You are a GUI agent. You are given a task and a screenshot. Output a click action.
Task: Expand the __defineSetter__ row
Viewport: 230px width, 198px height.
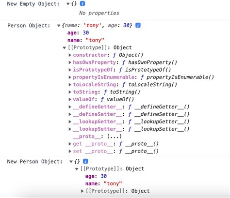coord(70,114)
